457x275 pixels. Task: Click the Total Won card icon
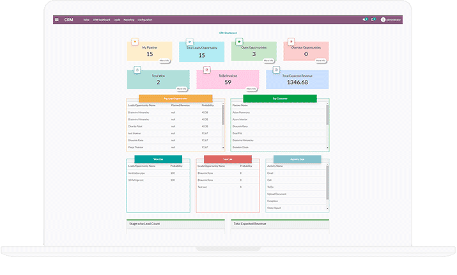137,69
